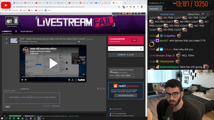Image resolution: width=214 pixels, height=120 pixels.
Task: Click the Leave button on LivestreamFail
Action: click(134, 40)
